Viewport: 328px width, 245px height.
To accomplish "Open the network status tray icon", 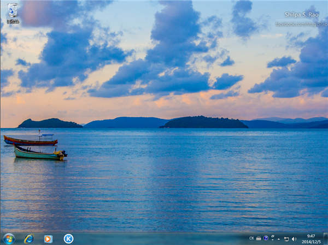I will click(286, 239).
